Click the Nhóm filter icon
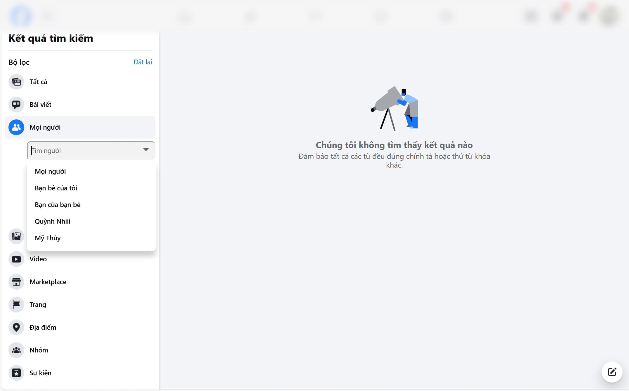 point(16,350)
